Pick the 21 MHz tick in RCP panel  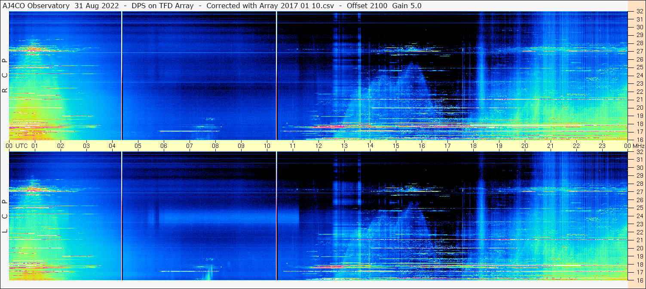(x=639, y=100)
